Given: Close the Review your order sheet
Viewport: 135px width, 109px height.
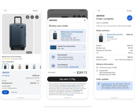Looking at the screenshot, I should coord(85,20).
